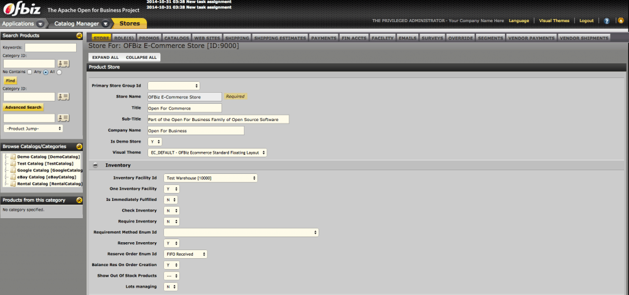Select Demo Catalog [DemoCatalog] tree entry

point(49,157)
